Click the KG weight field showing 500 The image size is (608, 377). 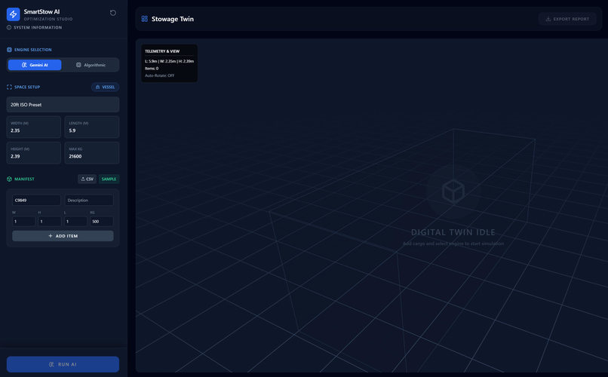pyautogui.click(x=102, y=221)
